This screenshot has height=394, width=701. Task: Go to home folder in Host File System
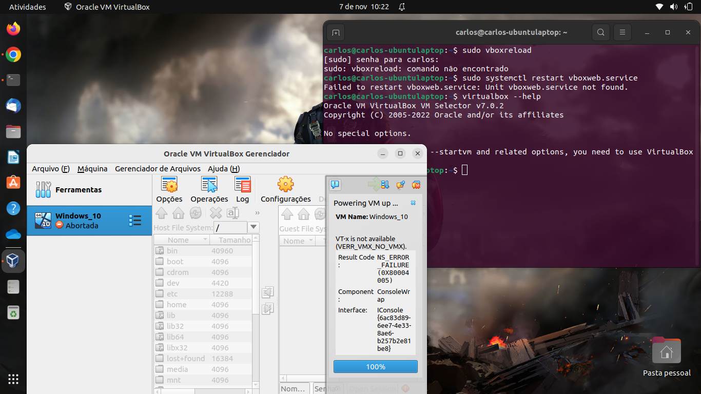pyautogui.click(x=178, y=213)
